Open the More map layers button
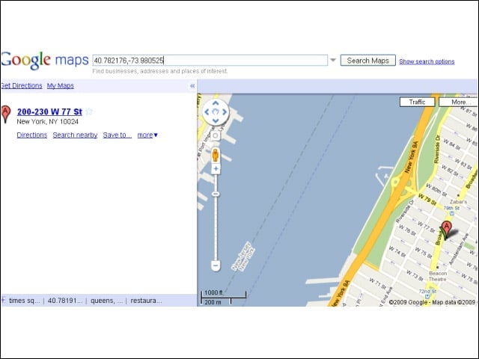This screenshot has height=359, width=479. point(458,102)
